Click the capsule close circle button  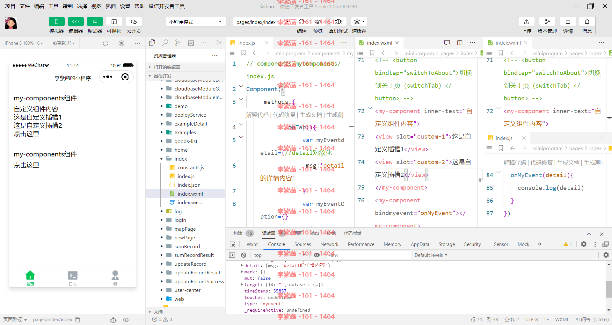click(125, 77)
